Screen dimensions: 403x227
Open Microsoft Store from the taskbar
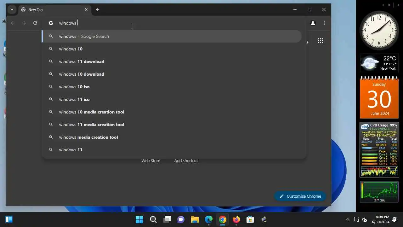point(250,219)
